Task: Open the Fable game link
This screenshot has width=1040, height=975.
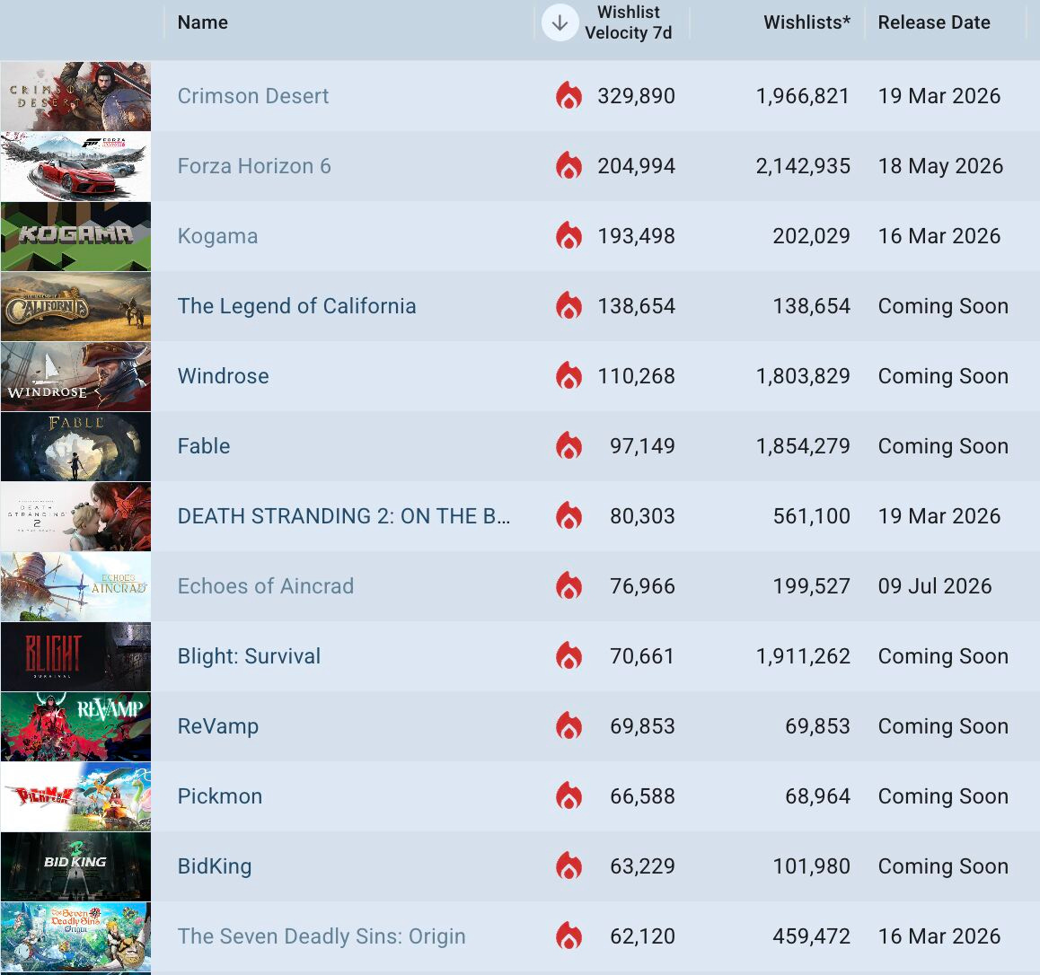Action: tap(204, 446)
